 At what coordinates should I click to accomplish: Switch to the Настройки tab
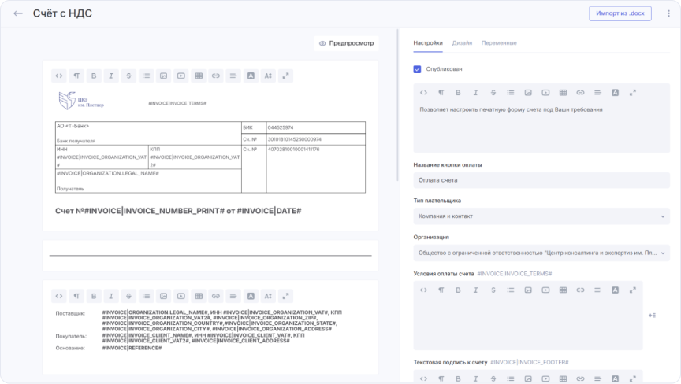click(x=428, y=43)
